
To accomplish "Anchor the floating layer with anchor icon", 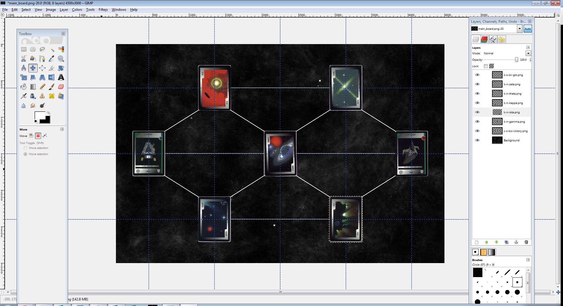I will click(x=516, y=242).
